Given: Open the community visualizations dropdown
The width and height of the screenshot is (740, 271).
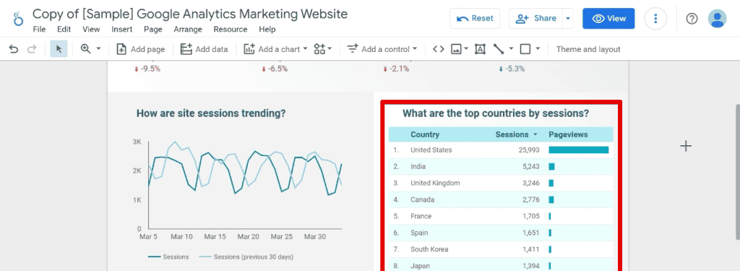Looking at the screenshot, I should click(x=323, y=49).
